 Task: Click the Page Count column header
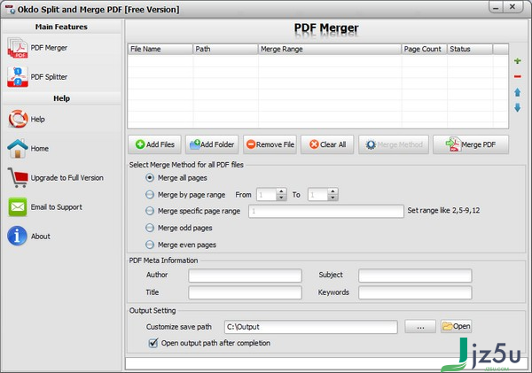(424, 49)
